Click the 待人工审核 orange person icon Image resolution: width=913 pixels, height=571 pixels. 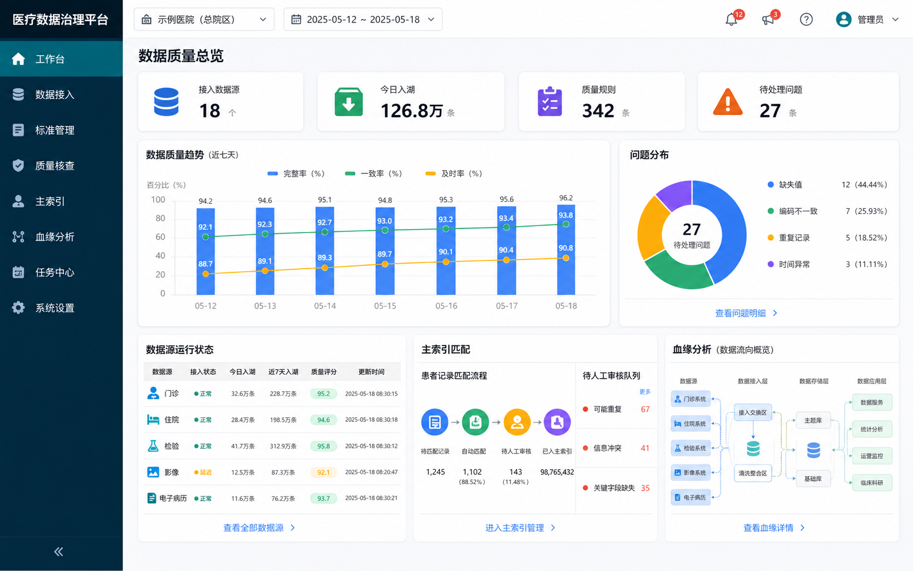click(x=517, y=422)
